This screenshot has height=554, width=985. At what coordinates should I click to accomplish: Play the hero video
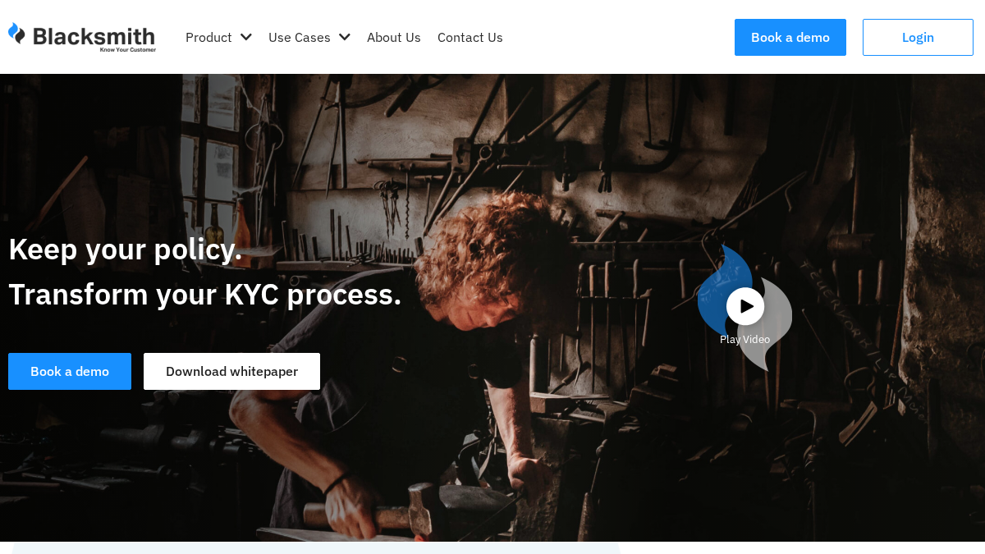point(745,306)
